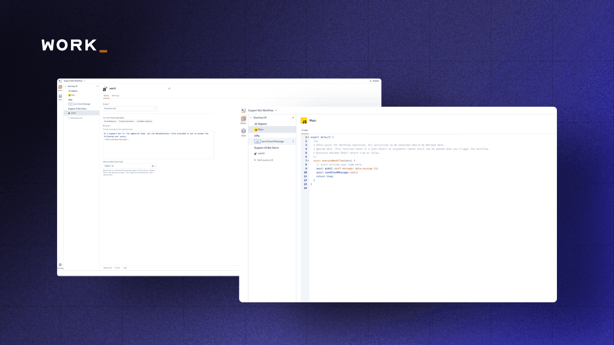Open the Code tab above the editor
The width and height of the screenshot is (614, 345).
pos(304,129)
